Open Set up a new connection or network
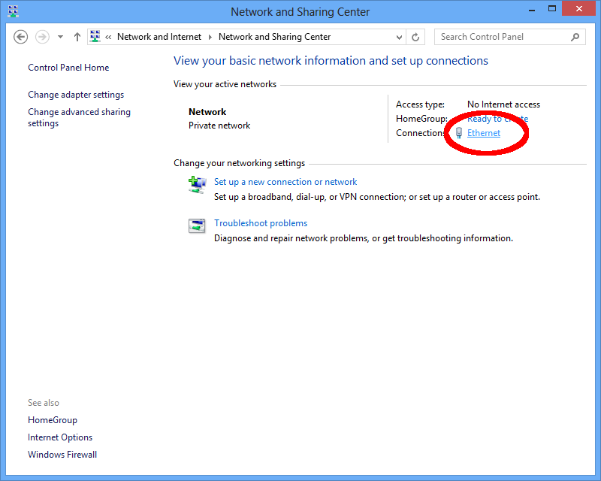The image size is (601, 481). 285,182
